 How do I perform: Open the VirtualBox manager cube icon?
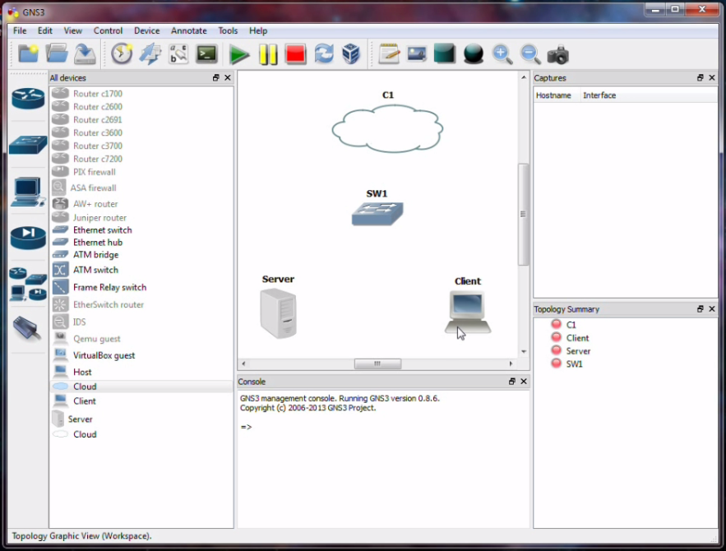click(x=351, y=54)
